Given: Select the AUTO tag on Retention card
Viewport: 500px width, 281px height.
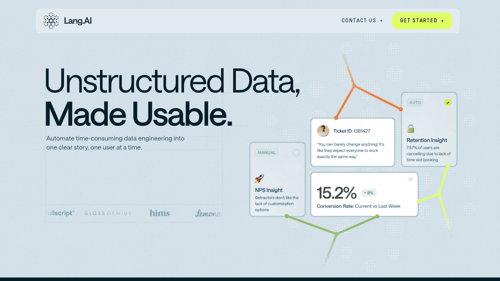Looking at the screenshot, I should pyautogui.click(x=415, y=103).
